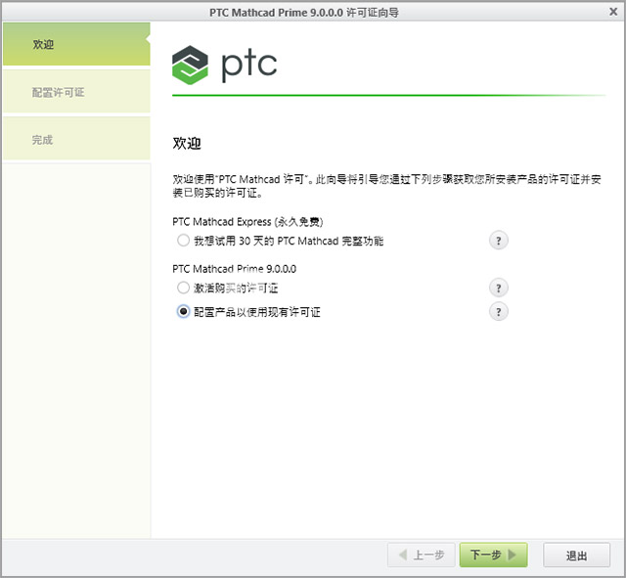Select the 30-day PTC Mathcad trial option

[183, 241]
